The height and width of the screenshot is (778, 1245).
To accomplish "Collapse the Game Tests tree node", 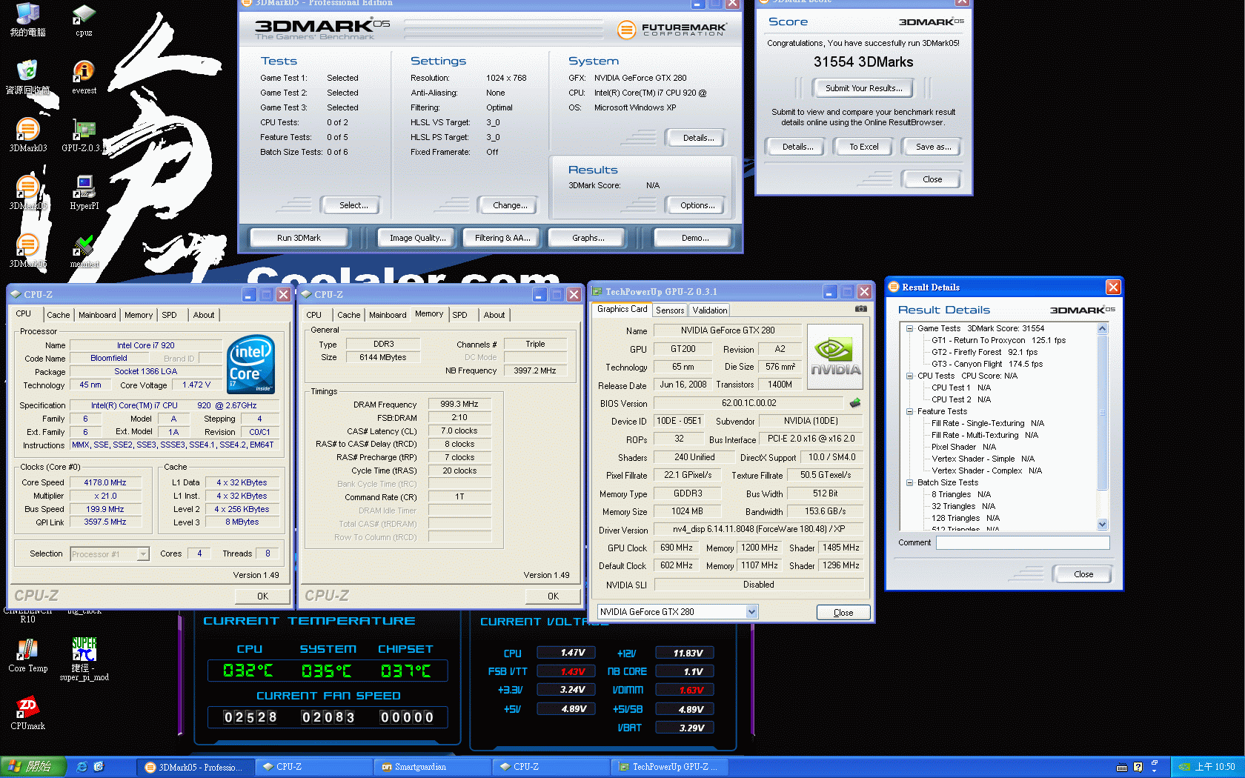I will [x=909, y=328].
